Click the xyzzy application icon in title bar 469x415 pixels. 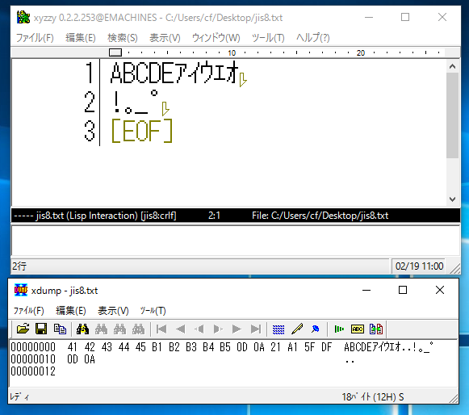click(x=23, y=17)
